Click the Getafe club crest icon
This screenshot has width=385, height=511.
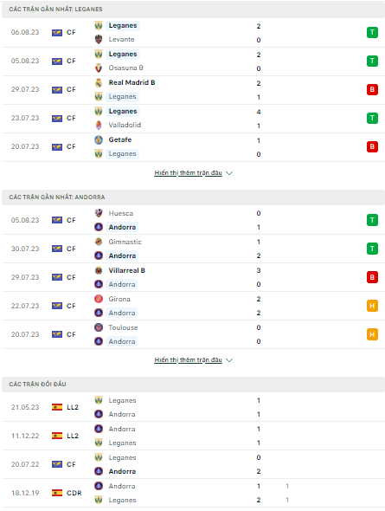[x=99, y=139]
